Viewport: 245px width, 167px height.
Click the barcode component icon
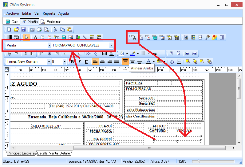coord(9,37)
